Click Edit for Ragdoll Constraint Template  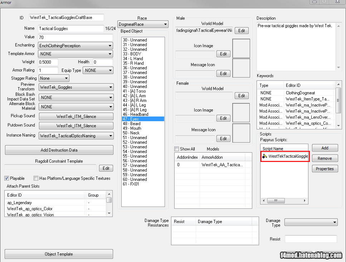coord(106,168)
